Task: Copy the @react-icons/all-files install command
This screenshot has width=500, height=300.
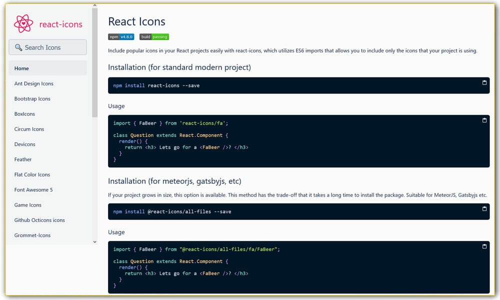Action: pos(484,208)
